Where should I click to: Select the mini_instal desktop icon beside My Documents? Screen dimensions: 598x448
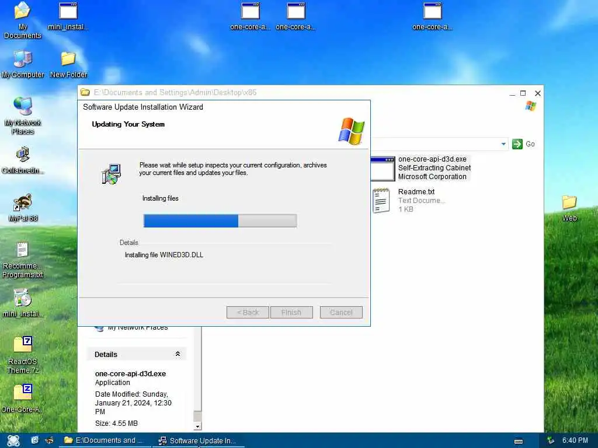(x=68, y=16)
